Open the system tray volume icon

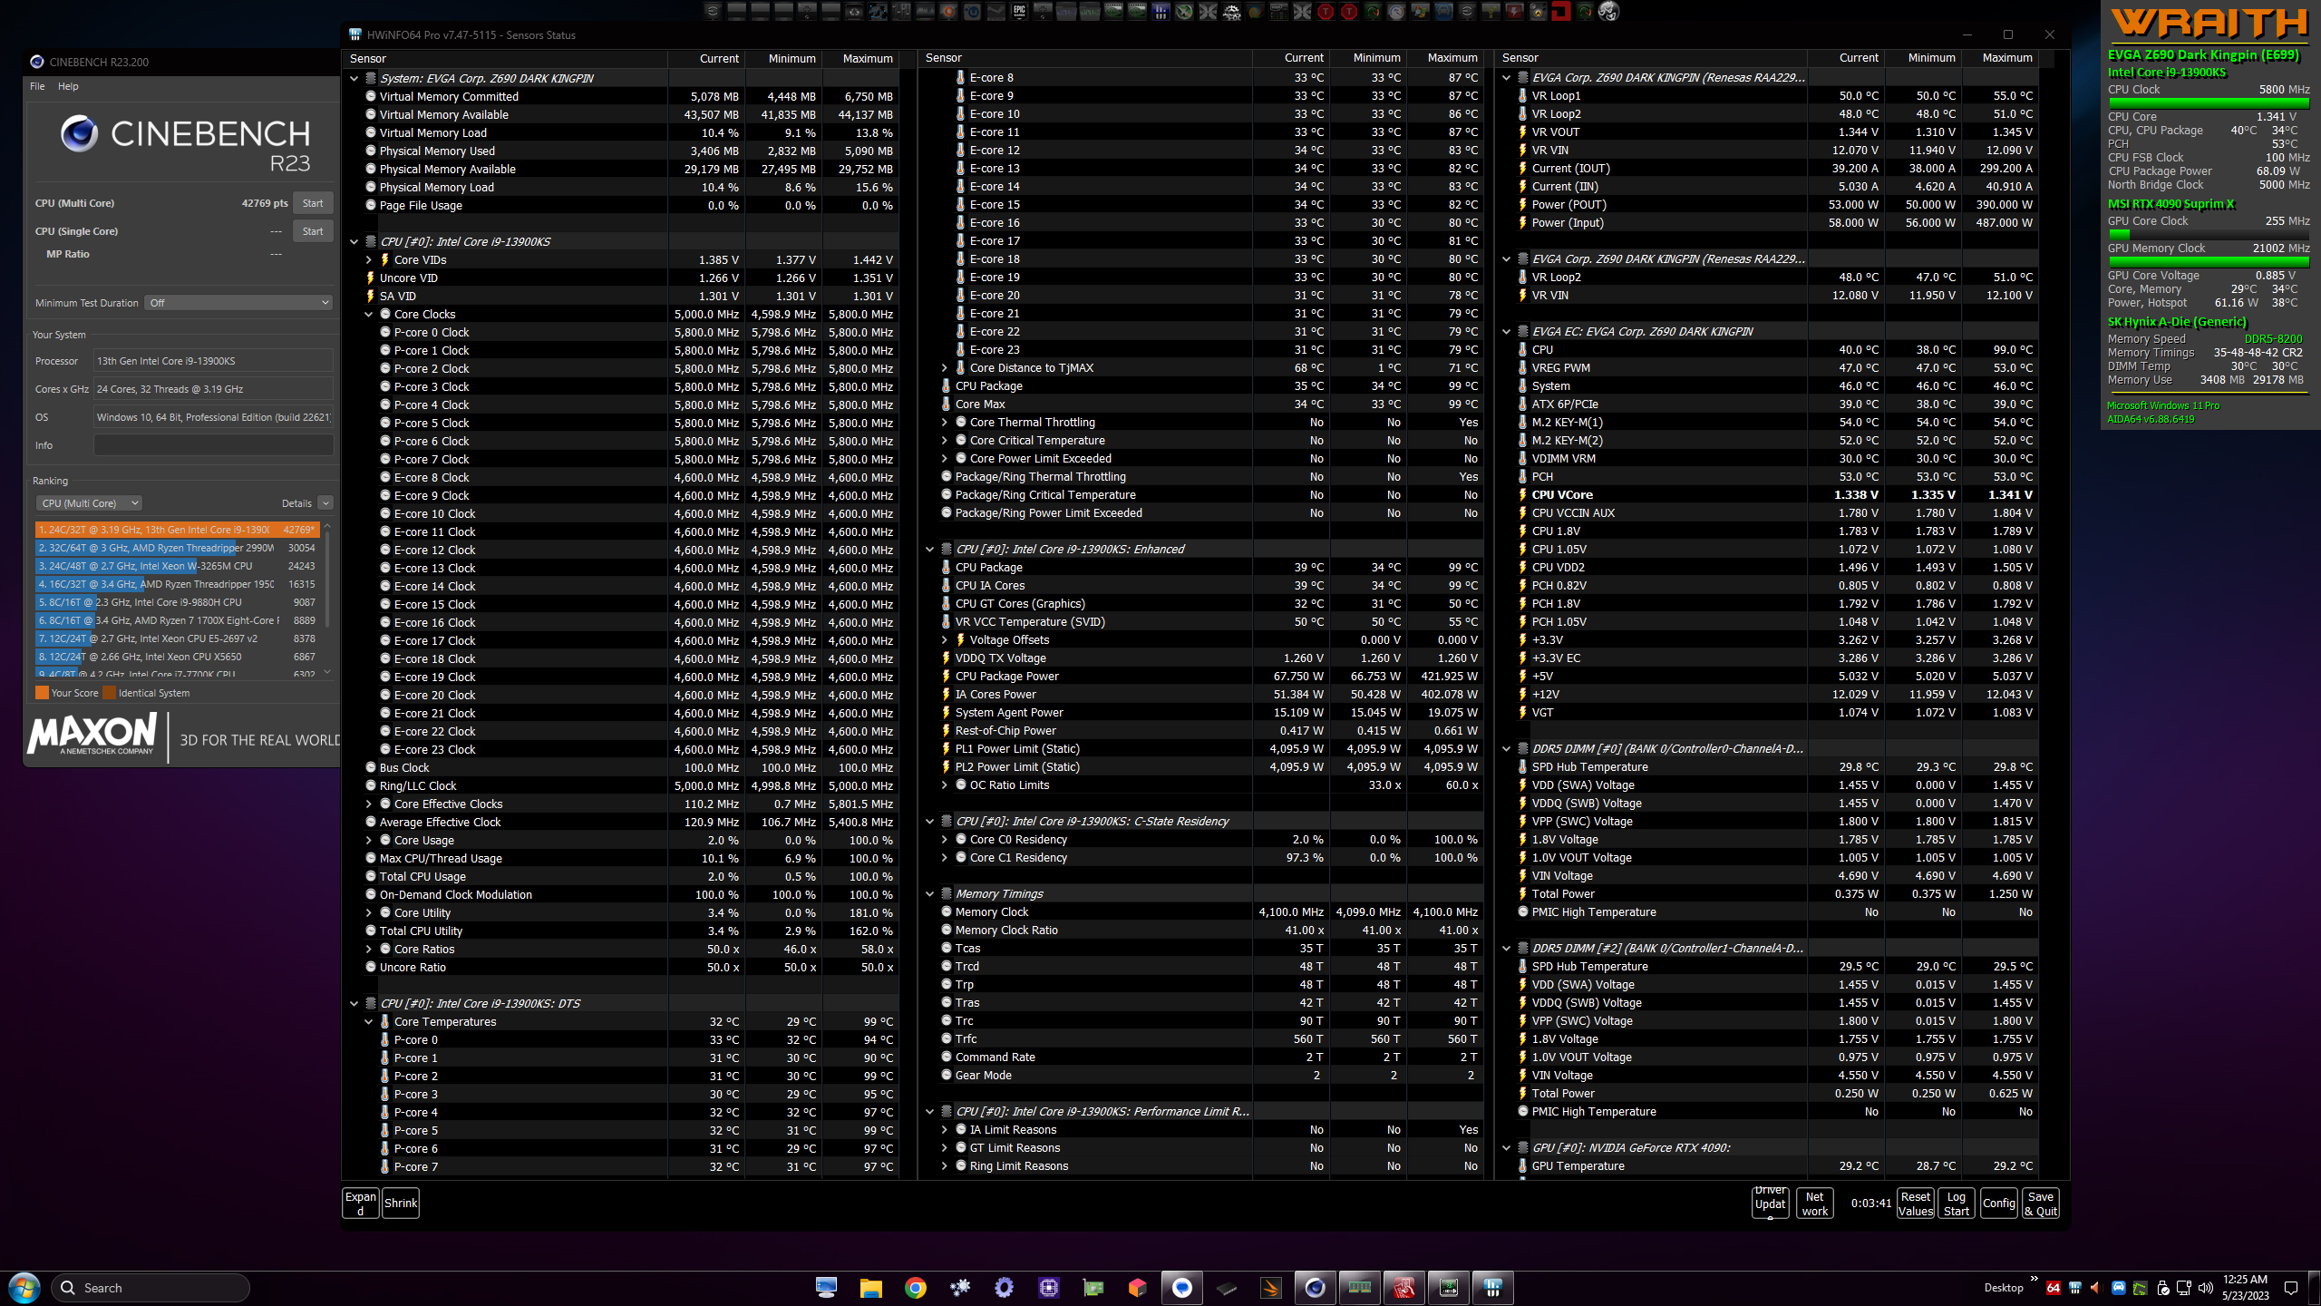2206,1288
